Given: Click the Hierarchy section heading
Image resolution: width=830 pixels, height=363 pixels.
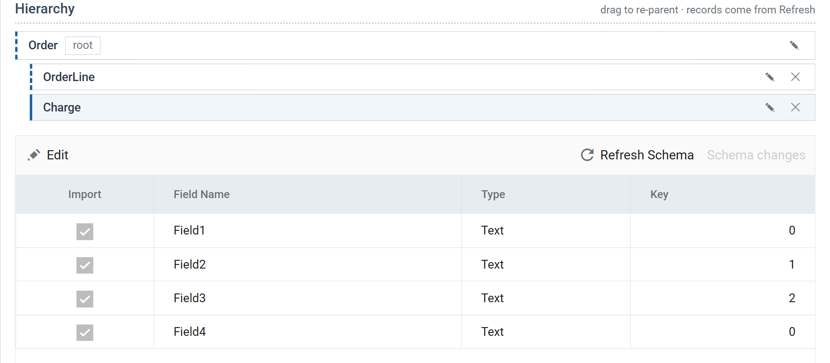Looking at the screenshot, I should [45, 9].
